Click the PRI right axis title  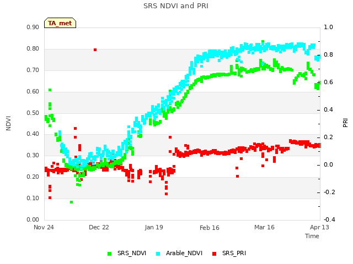pos(345,123)
